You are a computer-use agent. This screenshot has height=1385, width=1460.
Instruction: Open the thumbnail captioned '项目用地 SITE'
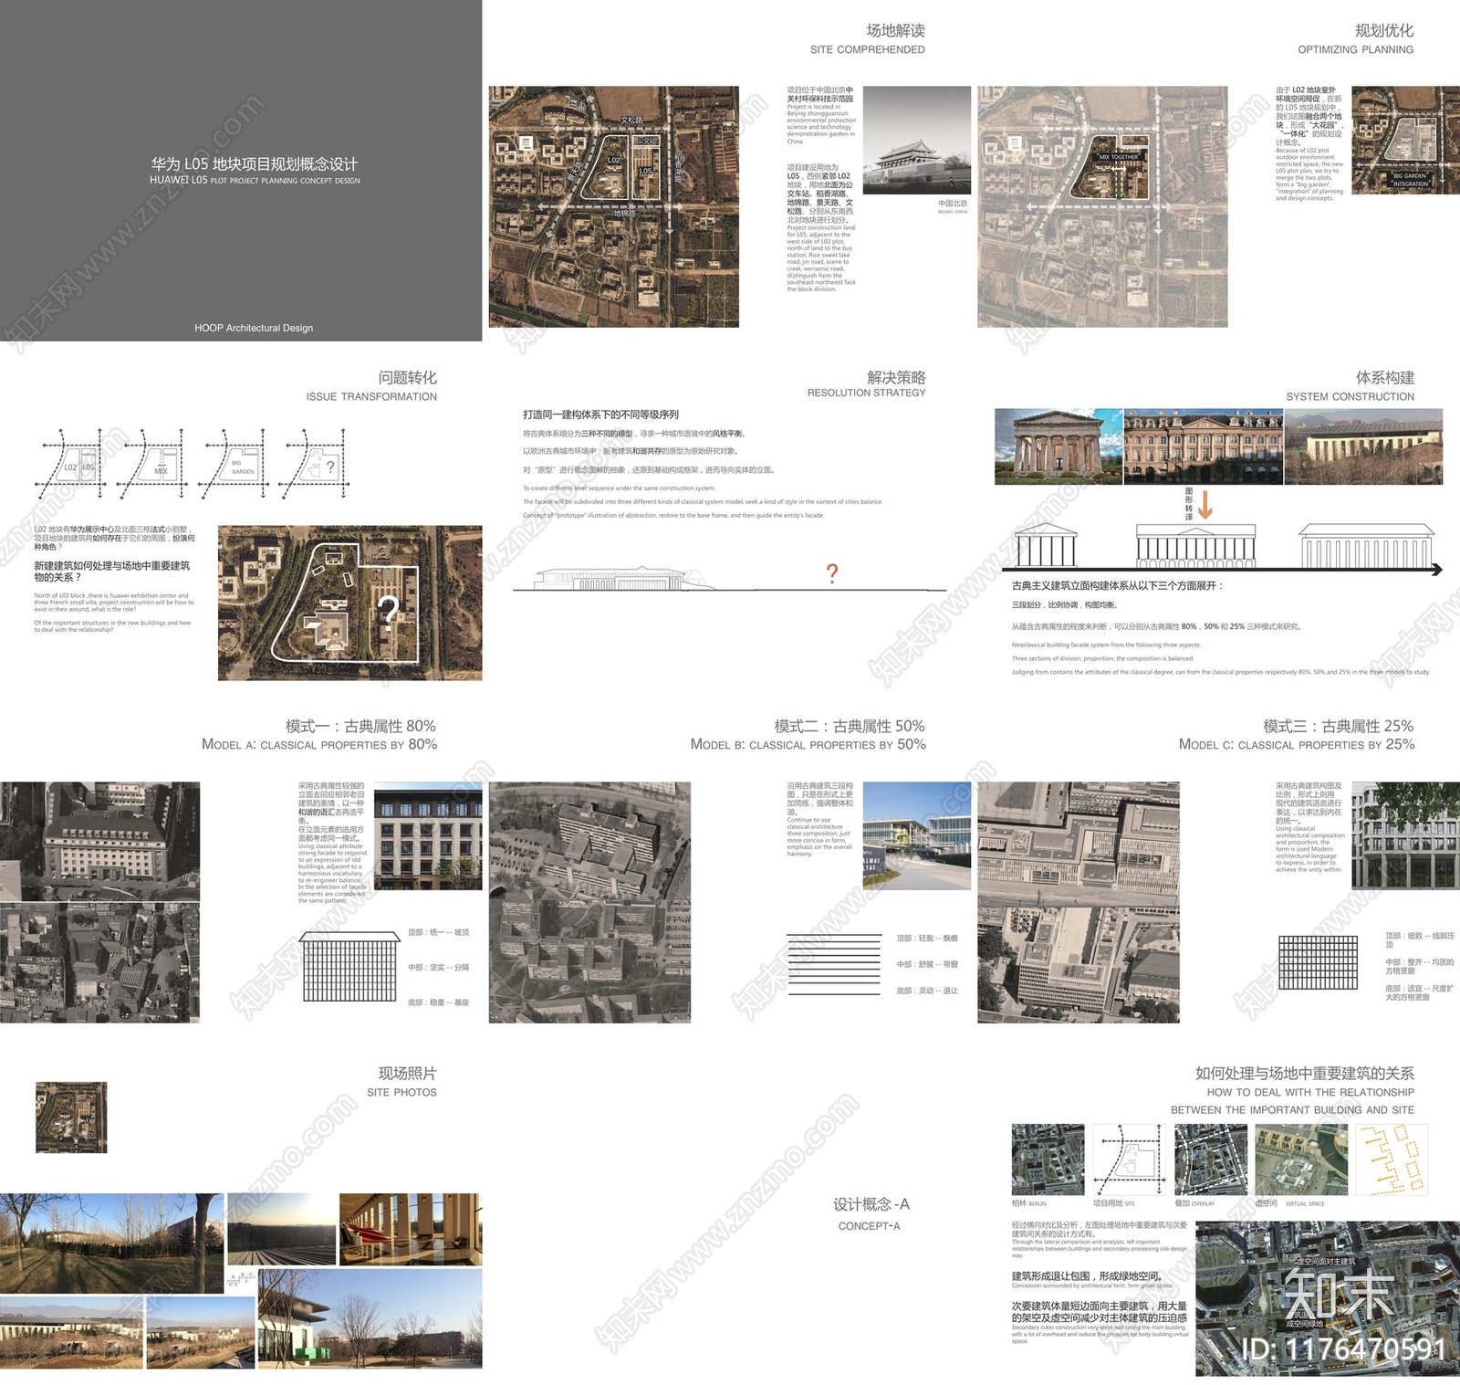1130,1159
